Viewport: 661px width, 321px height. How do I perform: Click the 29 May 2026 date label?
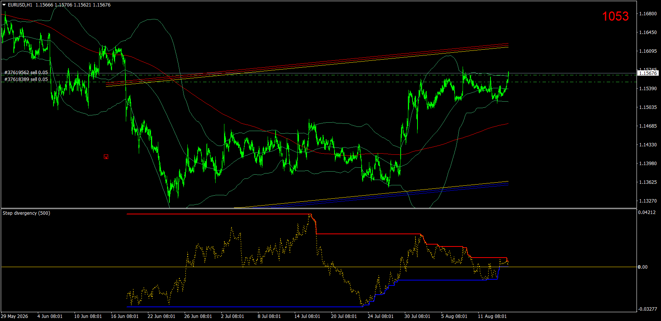15,316
